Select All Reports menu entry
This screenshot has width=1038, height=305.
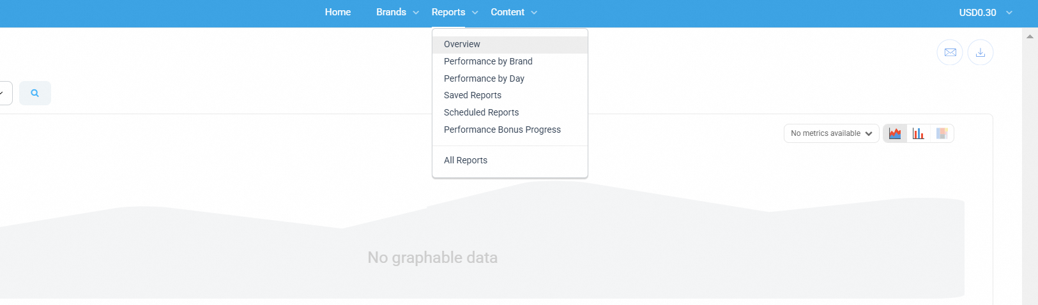[465, 160]
